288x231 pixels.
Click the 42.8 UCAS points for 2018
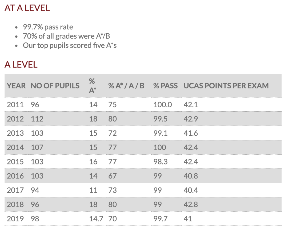(x=191, y=205)
